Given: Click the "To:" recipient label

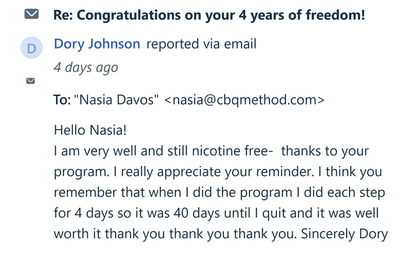Looking at the screenshot, I should tap(62, 100).
